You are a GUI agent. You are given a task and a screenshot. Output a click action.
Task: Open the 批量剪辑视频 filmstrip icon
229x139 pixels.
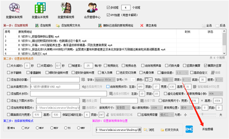coord(66,8)
